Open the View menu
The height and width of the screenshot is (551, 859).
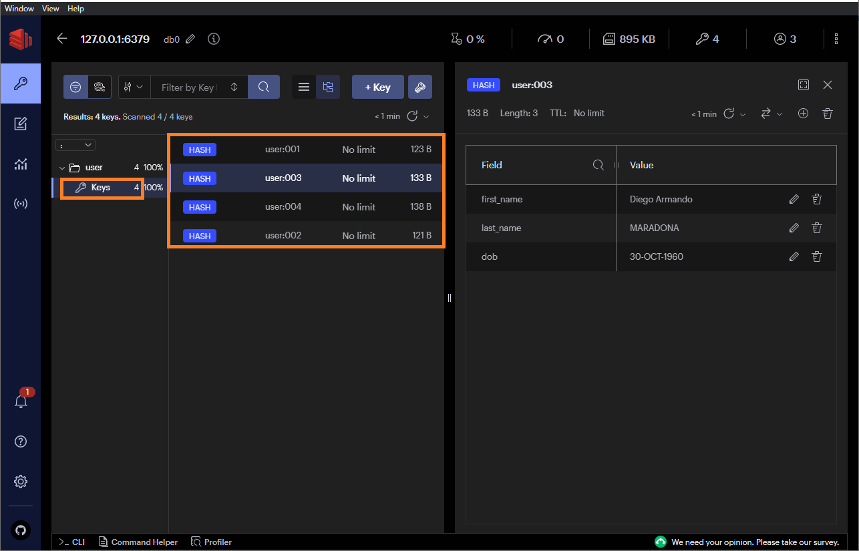pyautogui.click(x=50, y=9)
